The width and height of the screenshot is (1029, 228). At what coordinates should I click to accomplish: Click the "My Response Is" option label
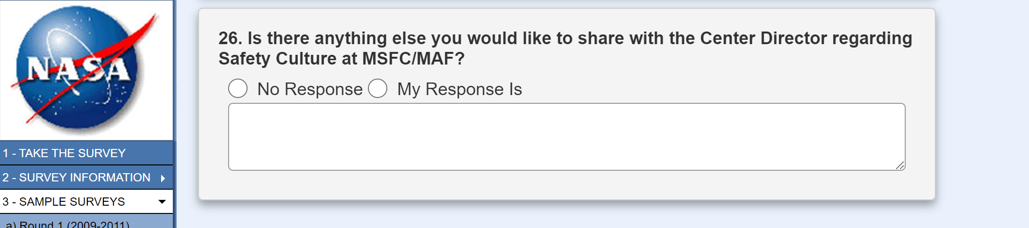coord(459,89)
